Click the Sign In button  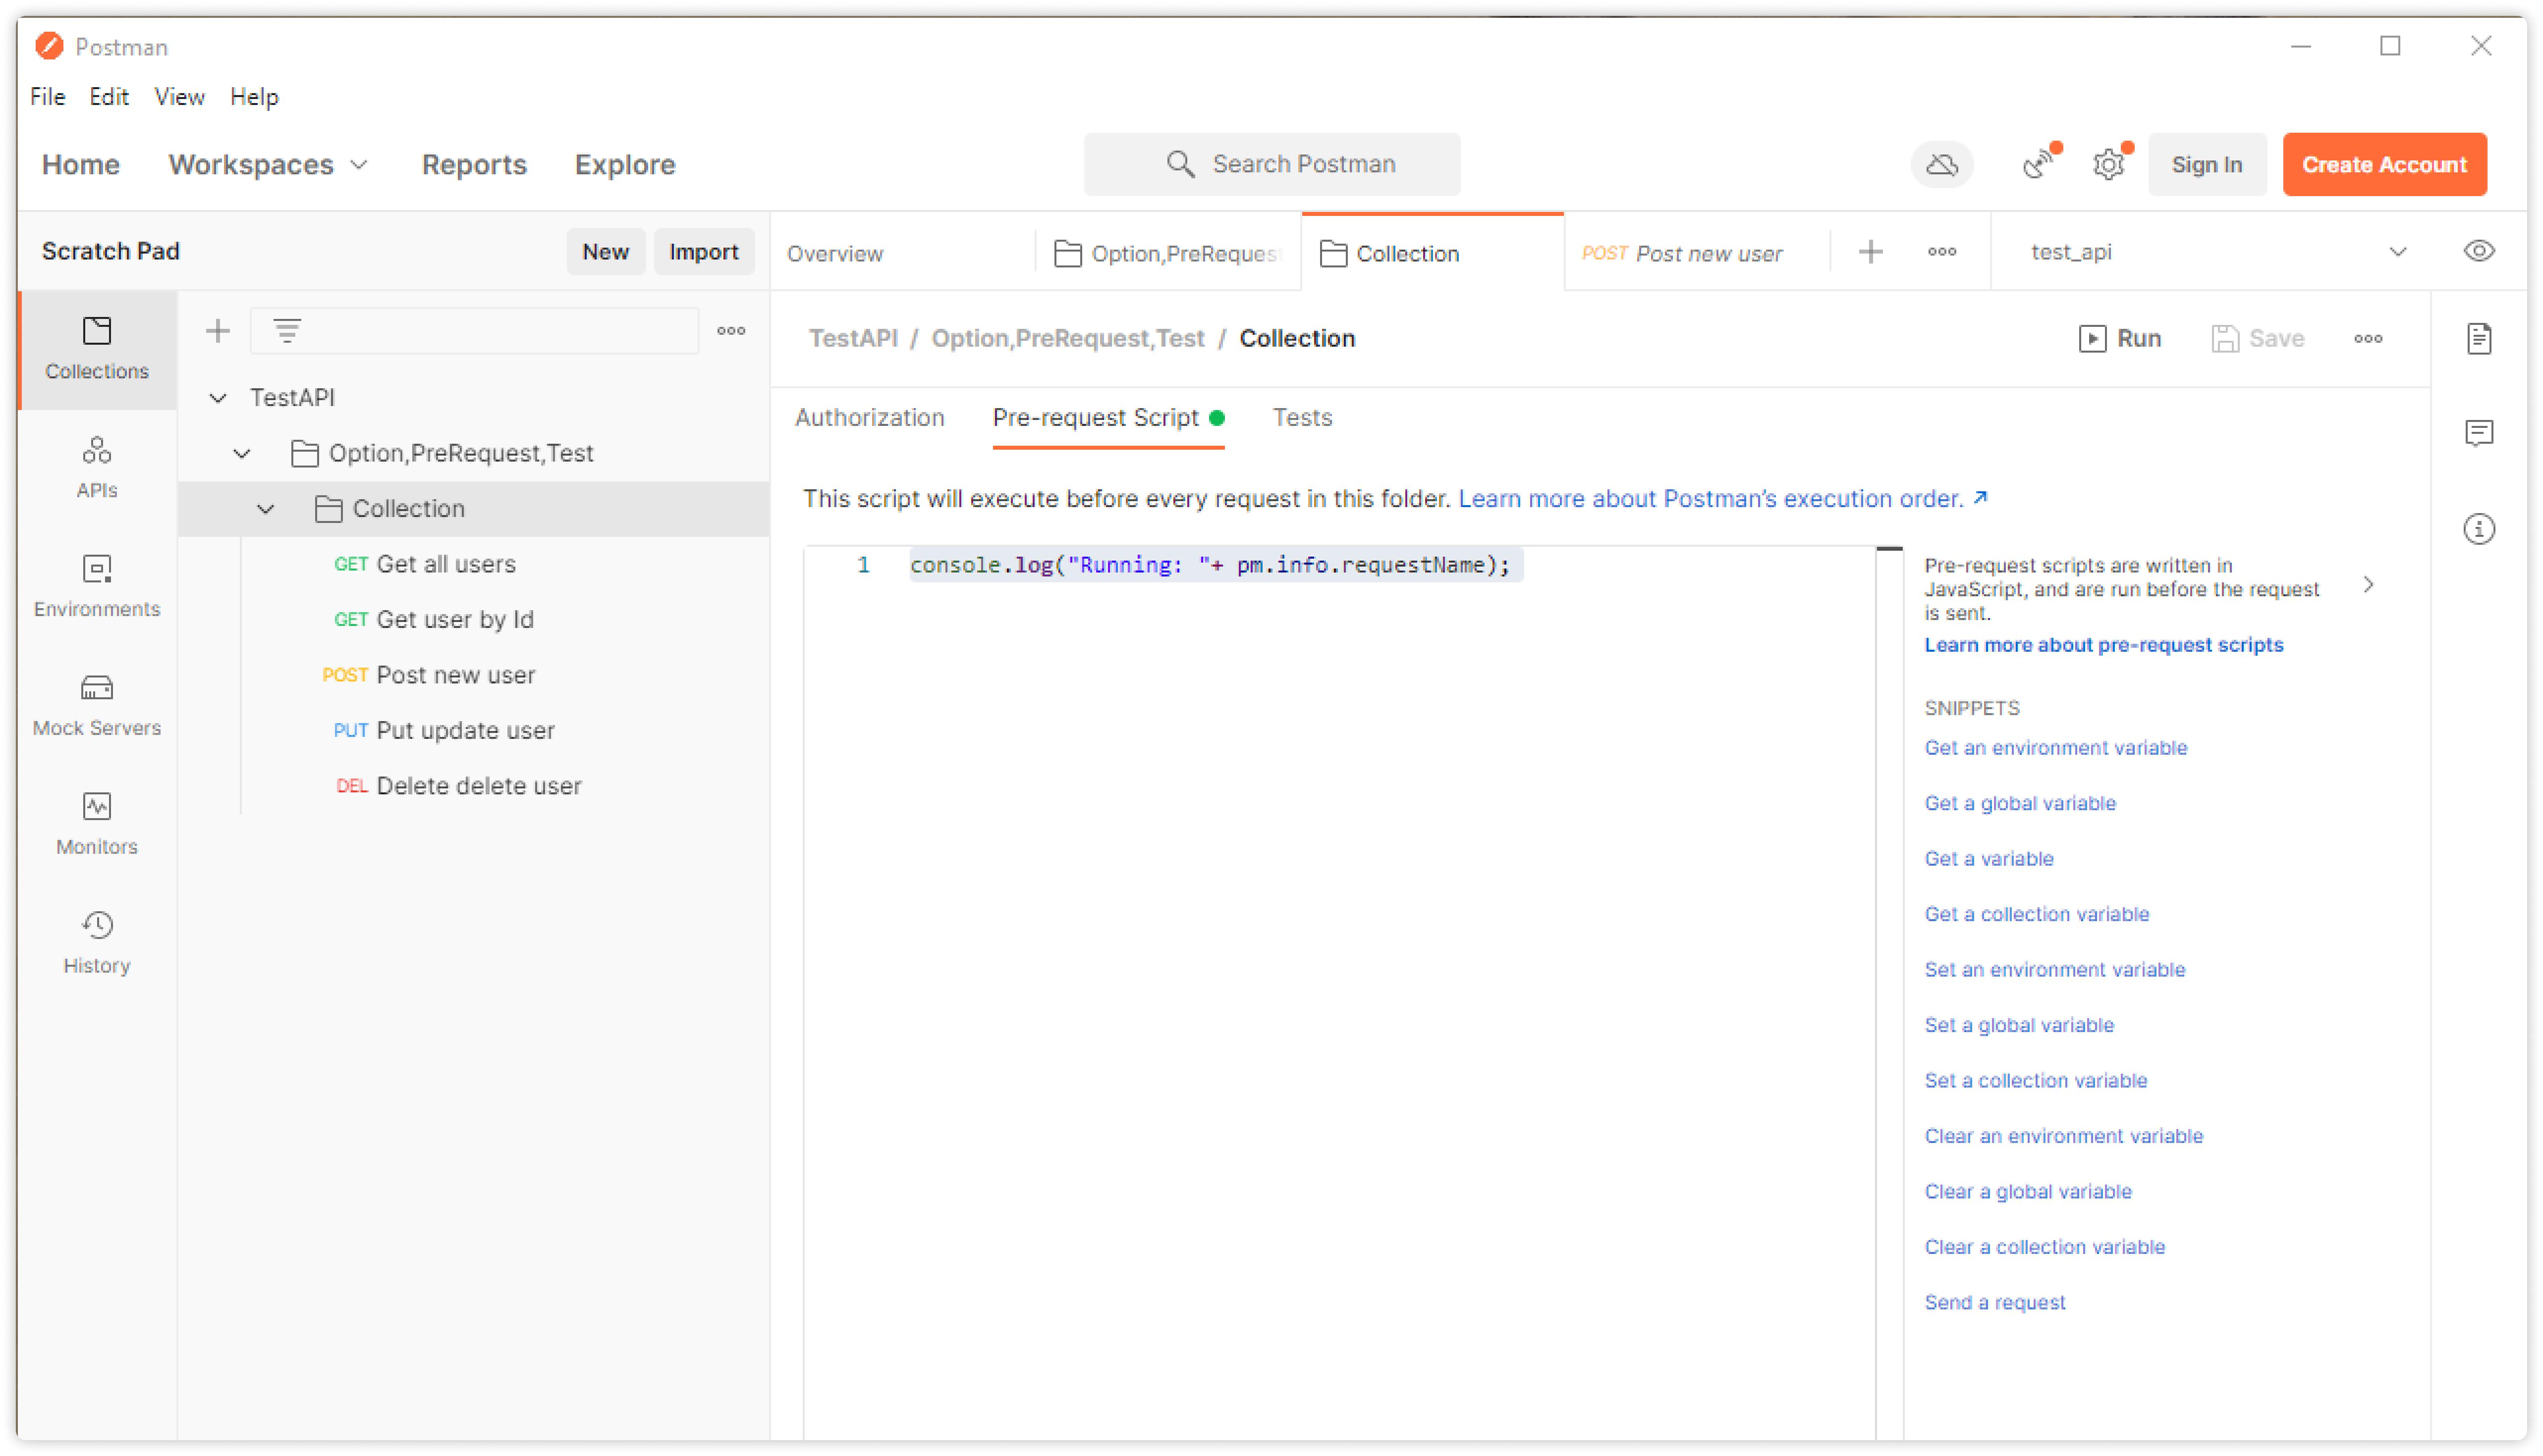tap(2206, 164)
